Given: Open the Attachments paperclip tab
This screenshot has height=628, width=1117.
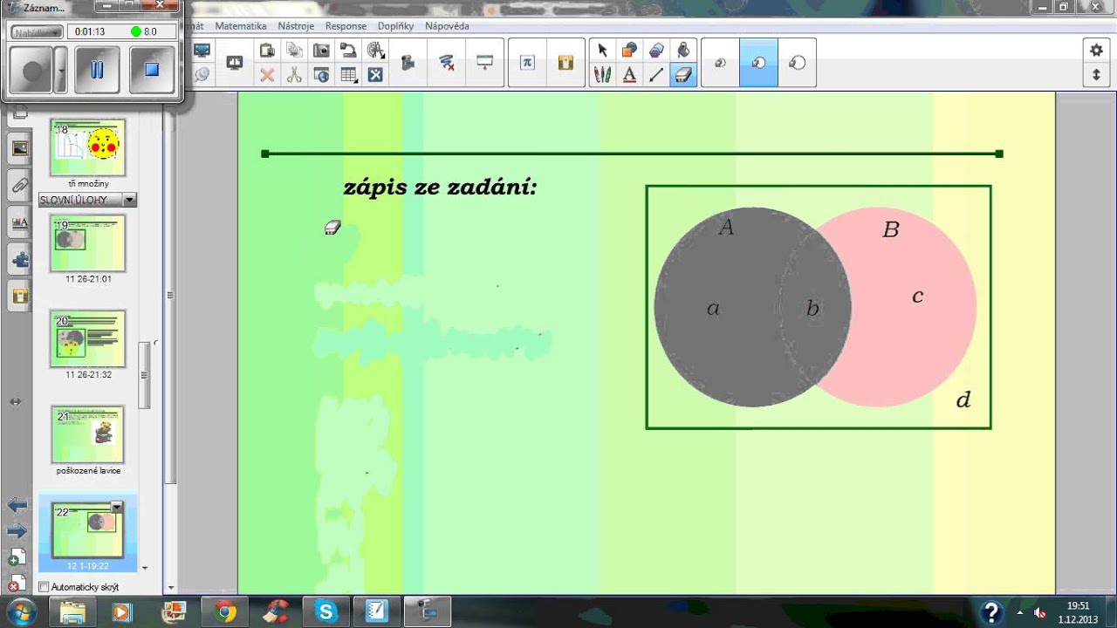Looking at the screenshot, I should click(x=19, y=185).
